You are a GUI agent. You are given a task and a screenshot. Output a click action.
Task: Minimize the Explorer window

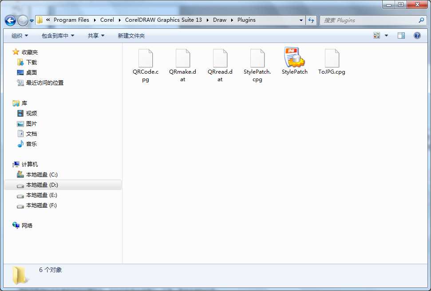click(x=389, y=4)
